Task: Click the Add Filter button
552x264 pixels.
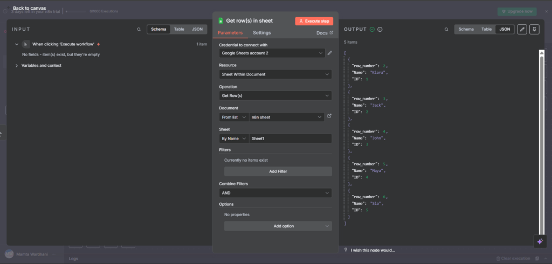Action: [278, 171]
